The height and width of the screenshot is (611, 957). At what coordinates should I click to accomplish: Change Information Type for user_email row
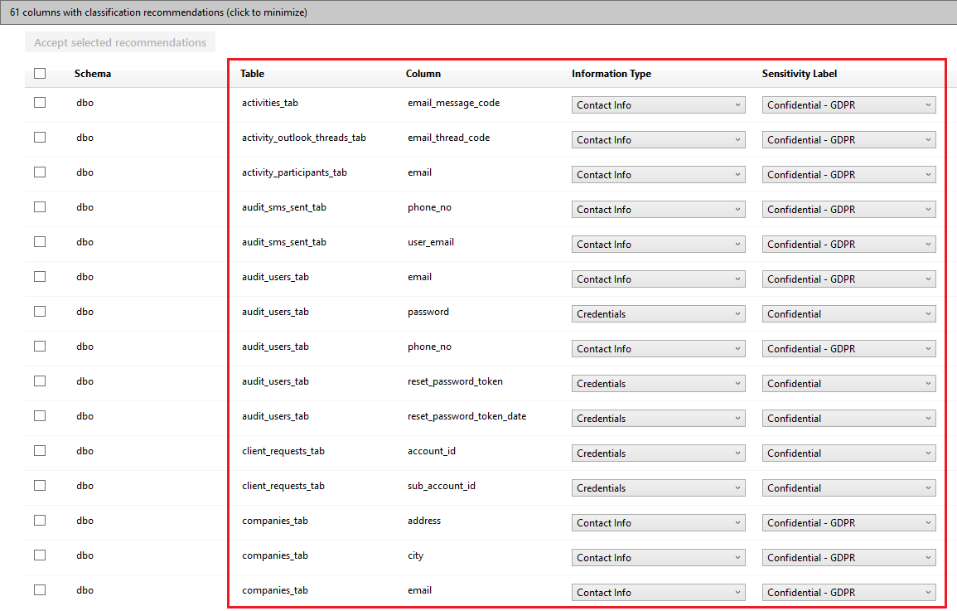coord(658,245)
